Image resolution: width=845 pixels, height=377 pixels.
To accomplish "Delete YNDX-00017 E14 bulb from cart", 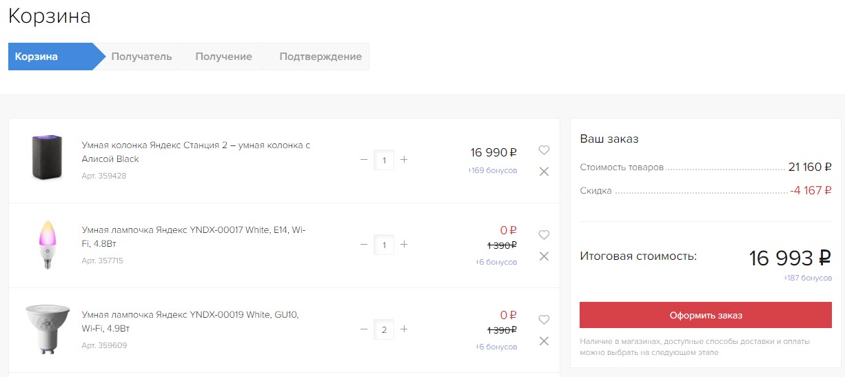I will pyautogui.click(x=544, y=256).
